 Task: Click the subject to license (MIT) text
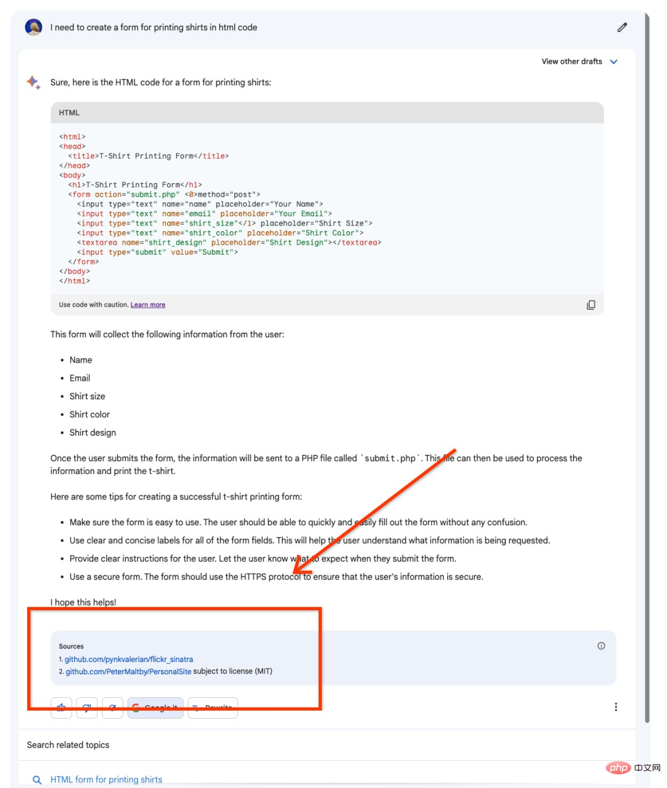click(233, 671)
